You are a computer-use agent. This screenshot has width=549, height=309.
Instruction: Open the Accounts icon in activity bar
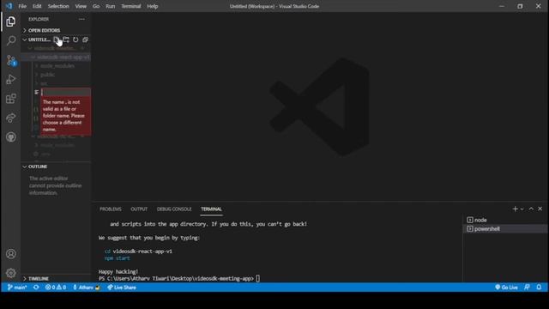[x=11, y=254]
